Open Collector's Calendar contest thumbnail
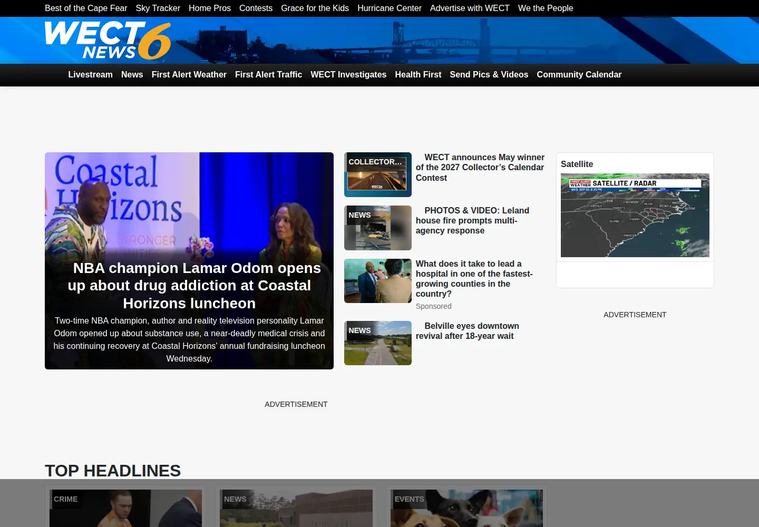 [378, 174]
